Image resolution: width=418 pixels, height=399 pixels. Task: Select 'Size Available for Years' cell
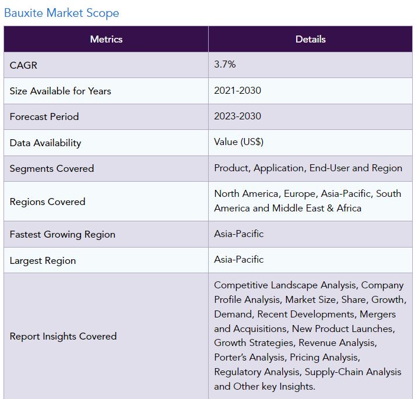[106, 91]
